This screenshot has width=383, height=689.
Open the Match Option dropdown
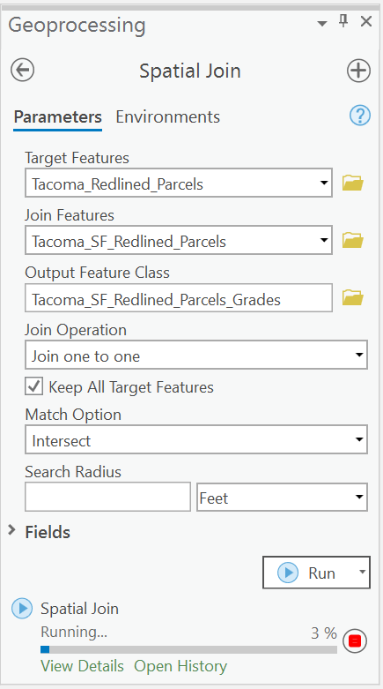196,439
